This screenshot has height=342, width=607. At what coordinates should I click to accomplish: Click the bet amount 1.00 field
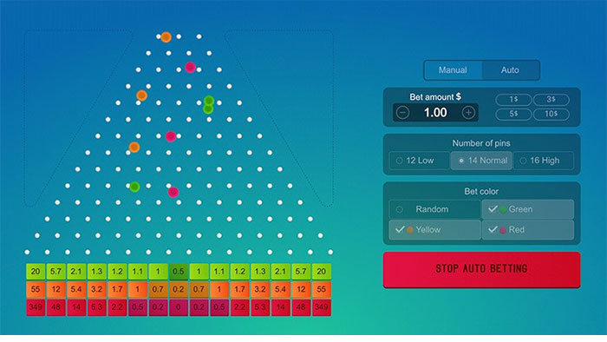click(x=435, y=113)
